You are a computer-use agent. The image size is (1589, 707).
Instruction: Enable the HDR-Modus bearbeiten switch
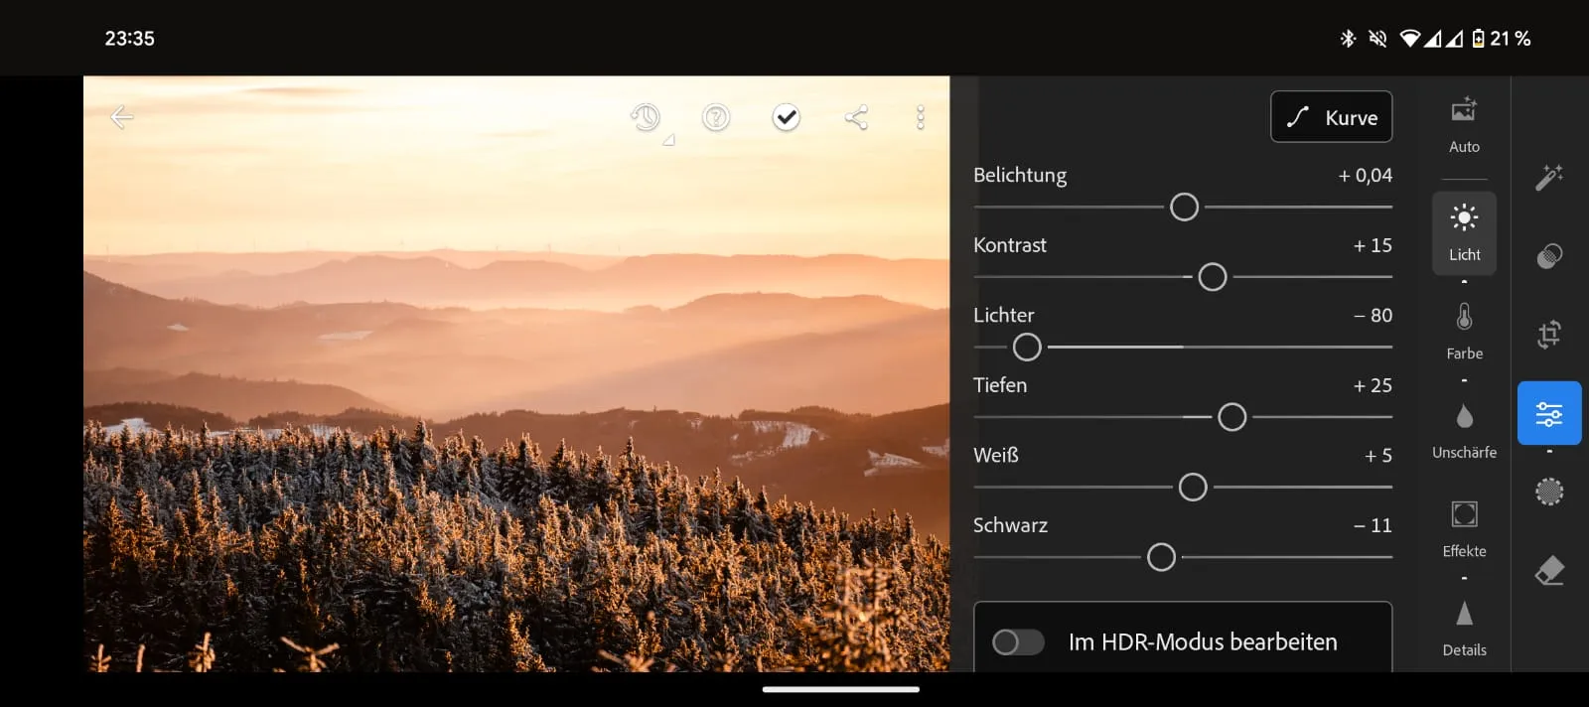1018,642
